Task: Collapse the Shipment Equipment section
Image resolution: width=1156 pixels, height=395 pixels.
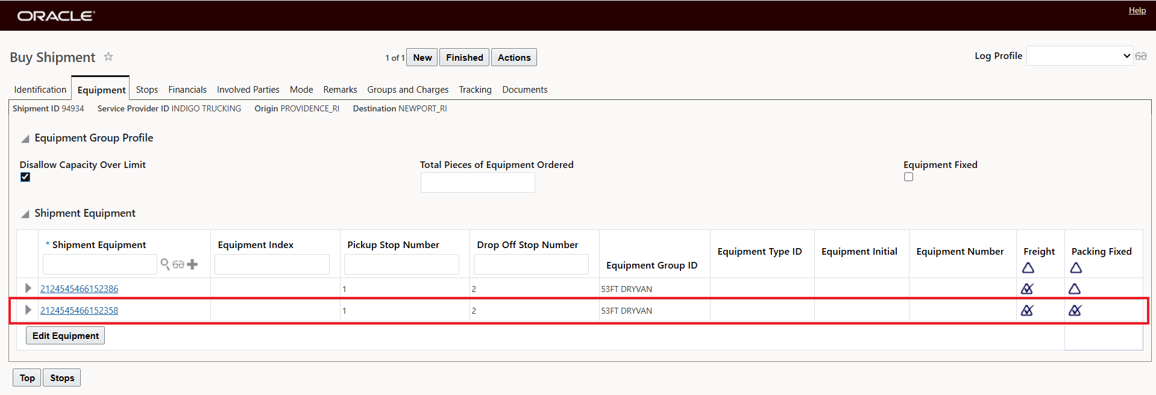Action: [25, 214]
